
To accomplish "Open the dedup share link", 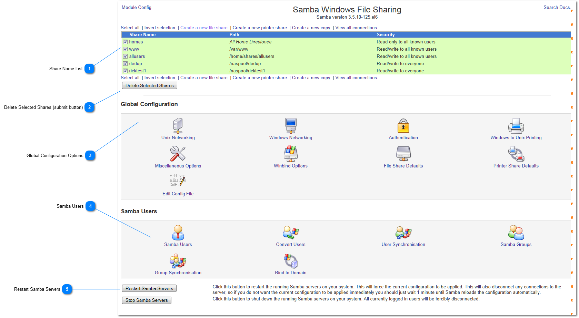I will [x=136, y=63].
